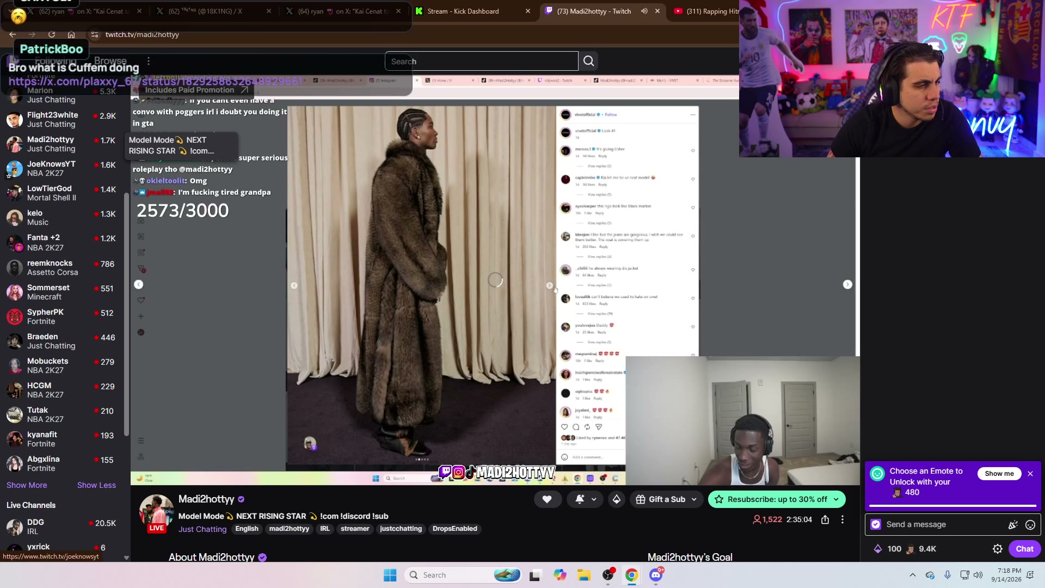Follow with the heart icon button
Viewport: 1045px width, 588px height.
[x=547, y=500]
